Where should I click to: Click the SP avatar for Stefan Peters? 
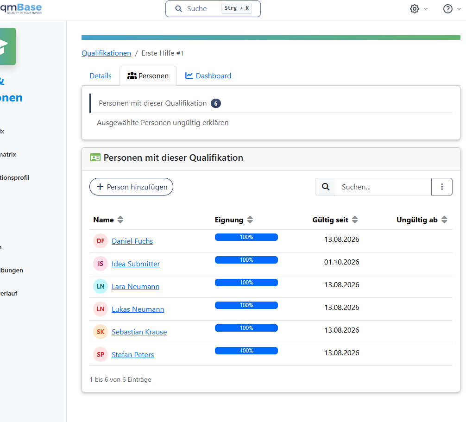click(101, 354)
